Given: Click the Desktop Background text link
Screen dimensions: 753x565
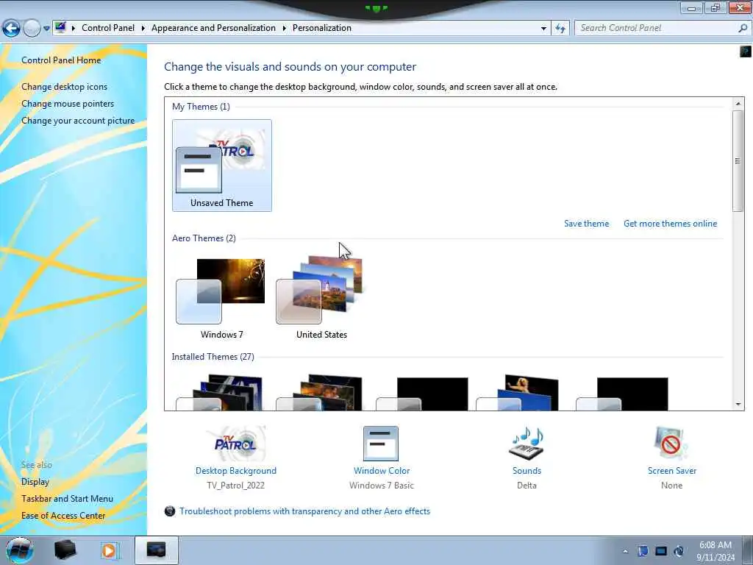Looking at the screenshot, I should (x=236, y=471).
